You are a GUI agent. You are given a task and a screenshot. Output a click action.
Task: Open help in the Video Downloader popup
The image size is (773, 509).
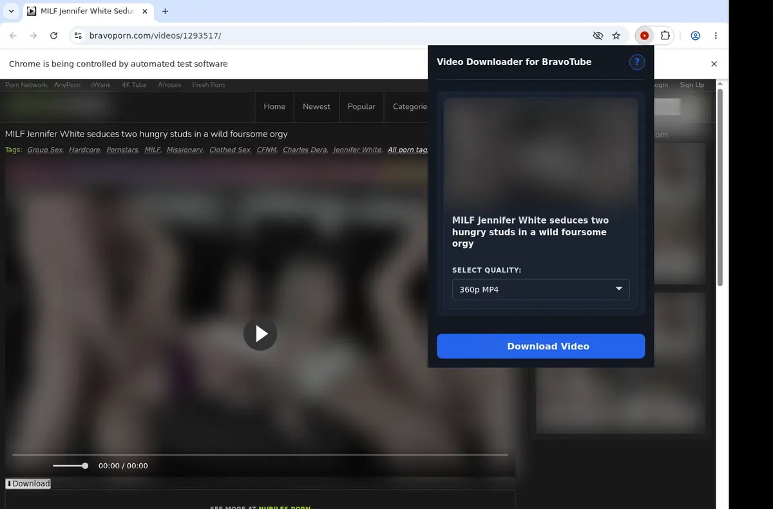pyautogui.click(x=637, y=62)
